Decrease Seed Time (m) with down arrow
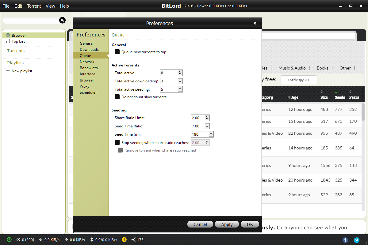This screenshot has height=245, width=368. point(211,136)
